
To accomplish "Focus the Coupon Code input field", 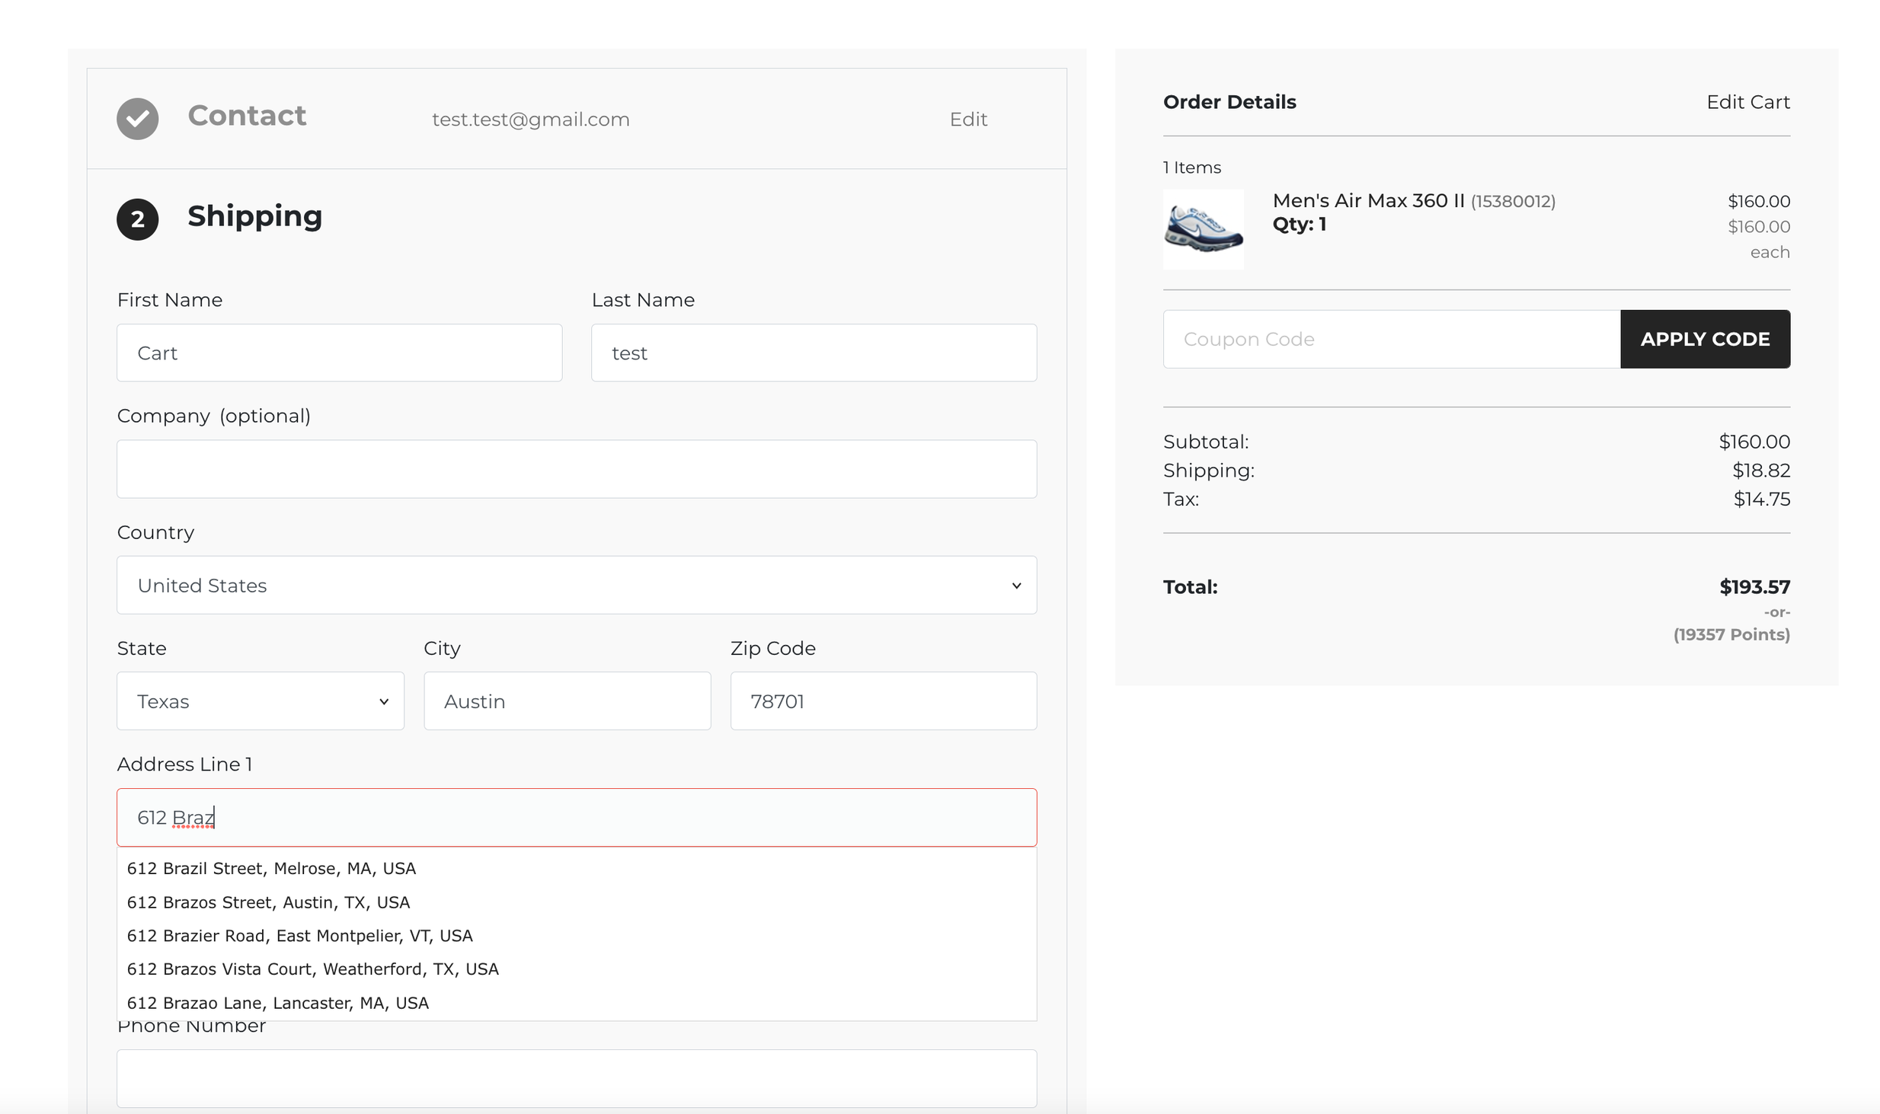I will (x=1391, y=339).
